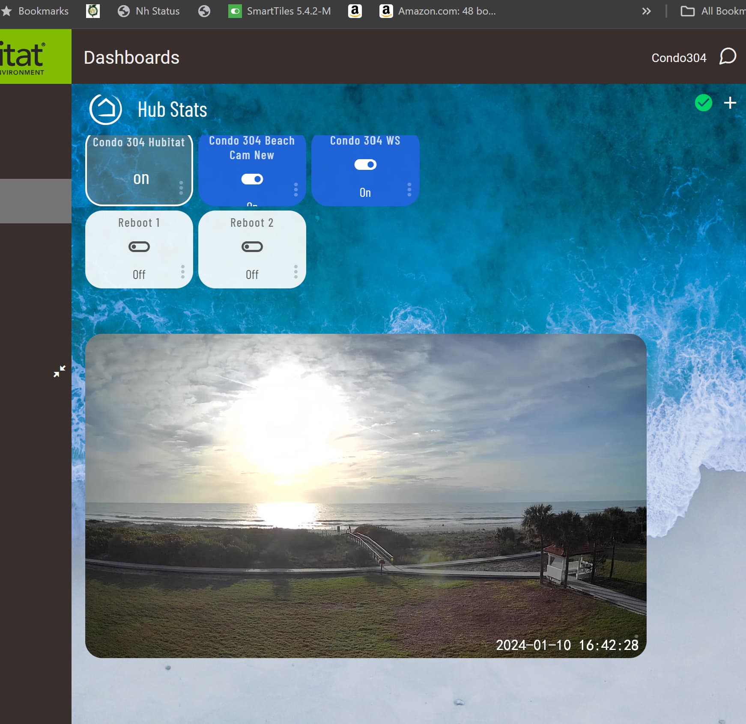Image resolution: width=746 pixels, height=724 pixels.
Task: Turn on the Reboot 2 switch
Action: pos(252,247)
